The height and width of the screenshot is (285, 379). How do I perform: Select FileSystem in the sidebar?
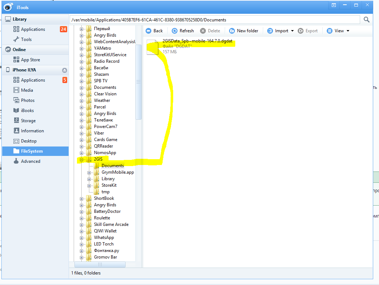[x=35, y=151]
